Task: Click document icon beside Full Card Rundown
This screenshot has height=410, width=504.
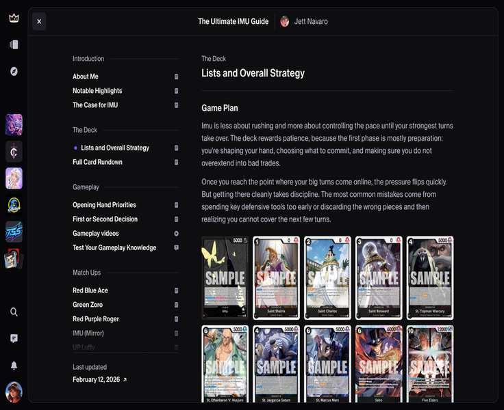Action: (x=176, y=162)
